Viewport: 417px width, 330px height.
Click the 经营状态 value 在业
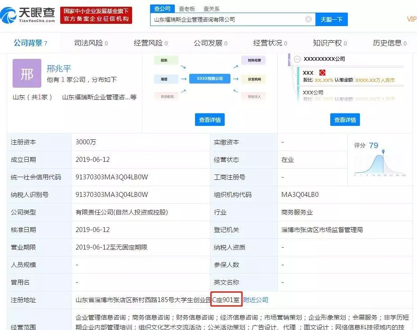point(288,160)
